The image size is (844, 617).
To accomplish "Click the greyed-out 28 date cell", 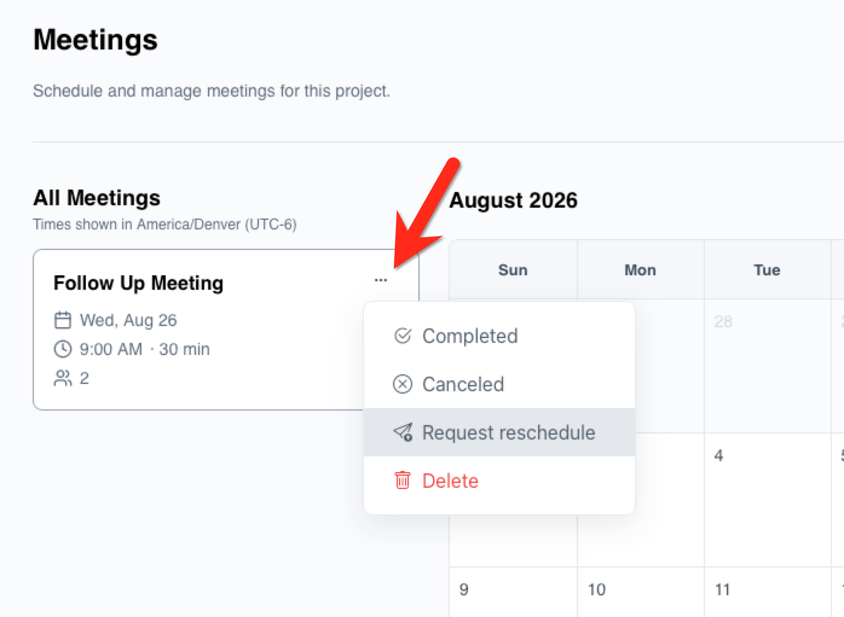I will (768, 366).
